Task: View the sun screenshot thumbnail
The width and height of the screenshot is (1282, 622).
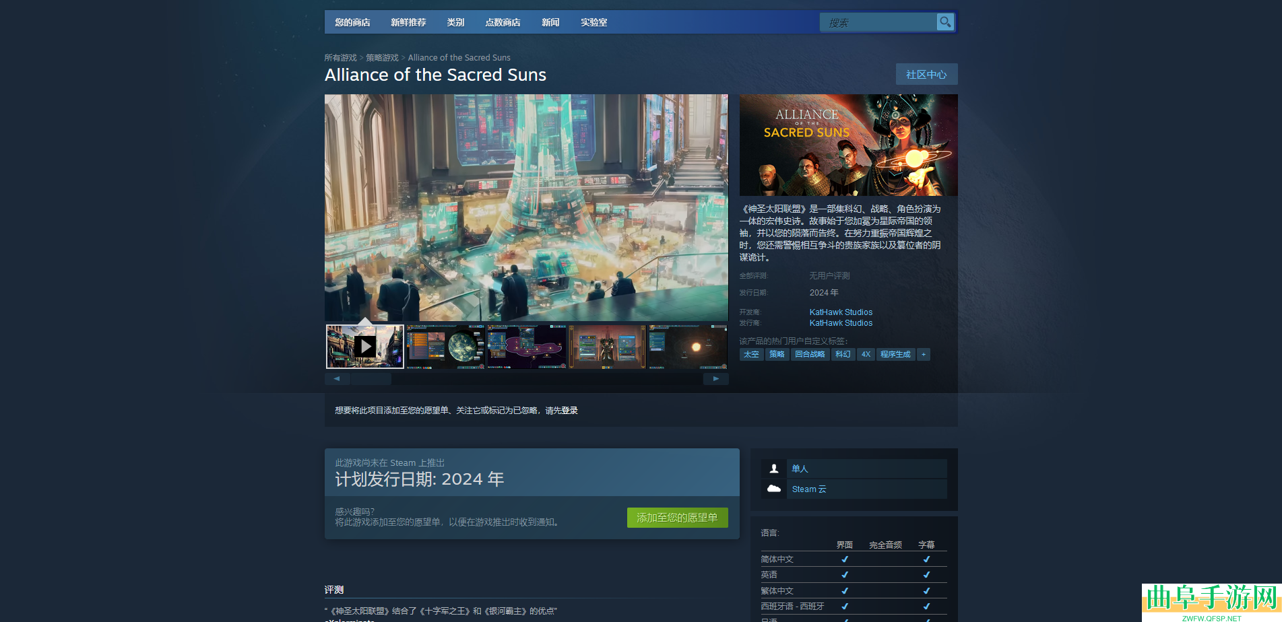Action: pyautogui.click(x=688, y=347)
